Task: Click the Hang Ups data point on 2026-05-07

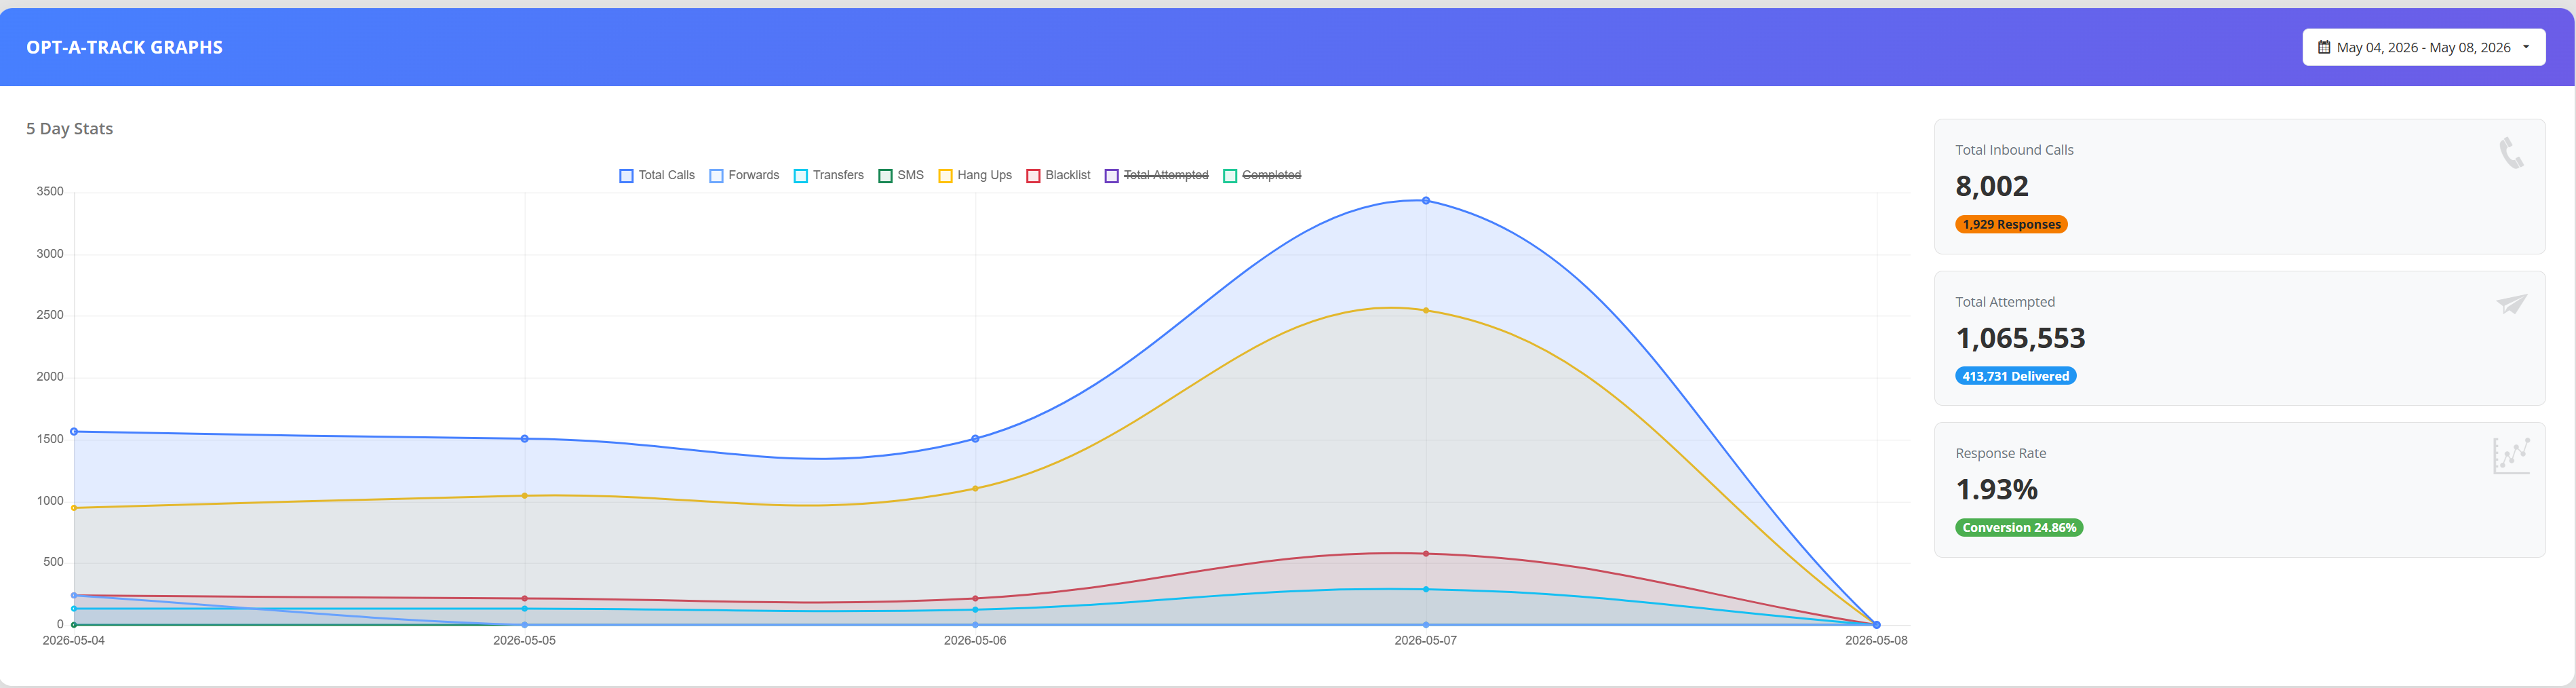Action: (x=1426, y=311)
